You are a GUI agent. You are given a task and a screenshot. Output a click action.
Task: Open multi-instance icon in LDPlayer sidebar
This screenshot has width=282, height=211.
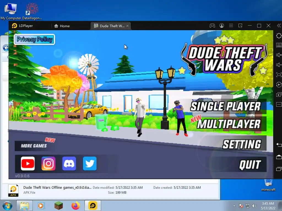(279, 95)
